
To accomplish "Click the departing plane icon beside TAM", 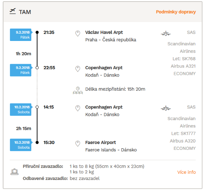I will click(x=13, y=11).
